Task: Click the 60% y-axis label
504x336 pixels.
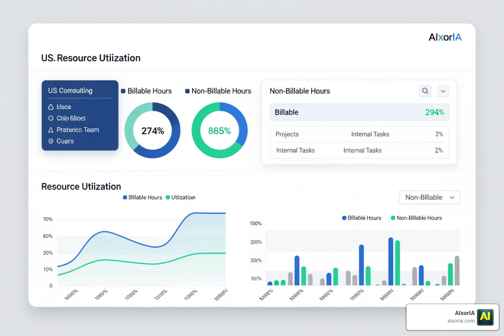Action: [48, 236]
